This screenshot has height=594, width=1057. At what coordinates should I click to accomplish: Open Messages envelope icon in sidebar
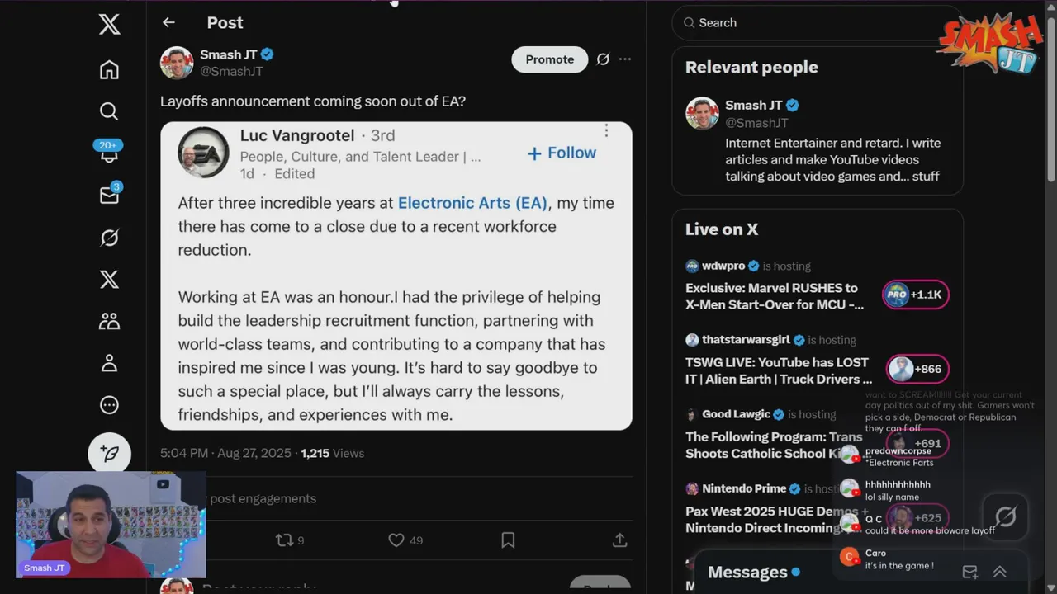click(x=109, y=195)
